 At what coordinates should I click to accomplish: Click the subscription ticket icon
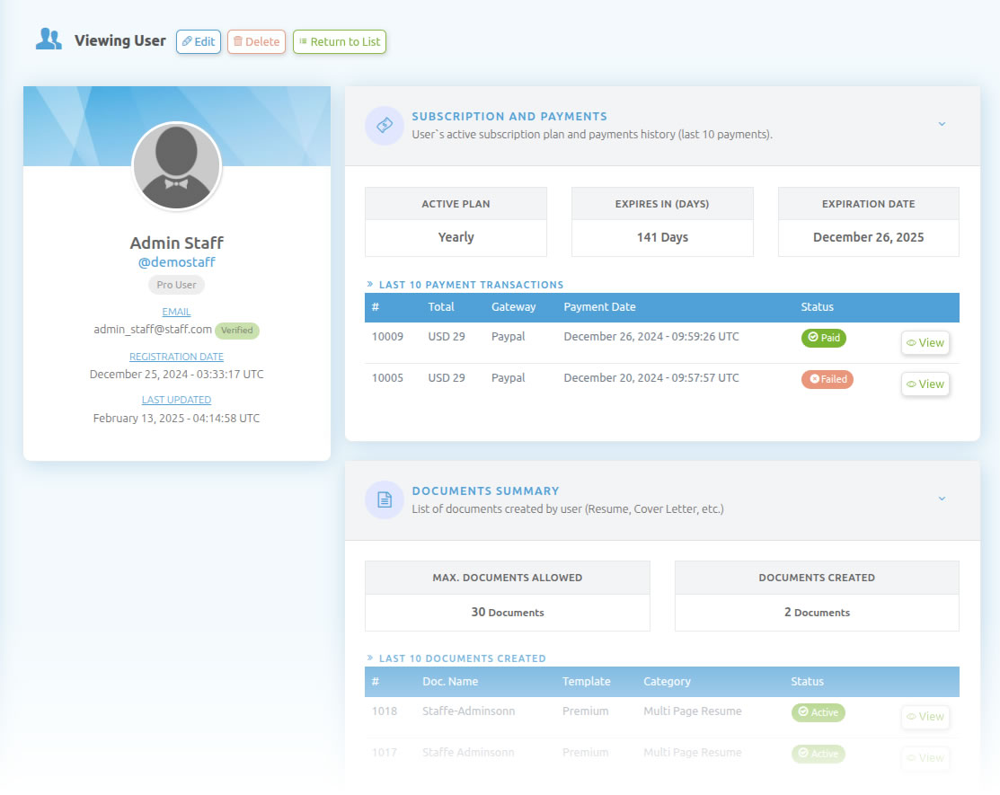coord(385,126)
